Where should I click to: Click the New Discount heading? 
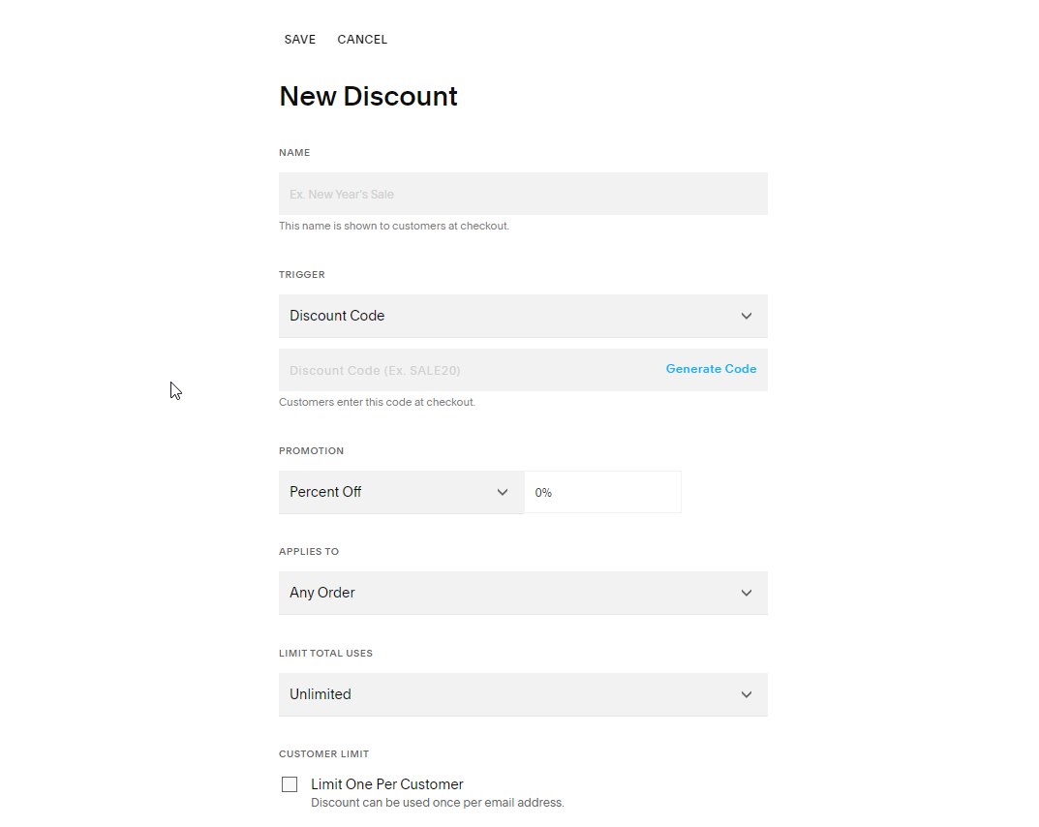coord(368,97)
